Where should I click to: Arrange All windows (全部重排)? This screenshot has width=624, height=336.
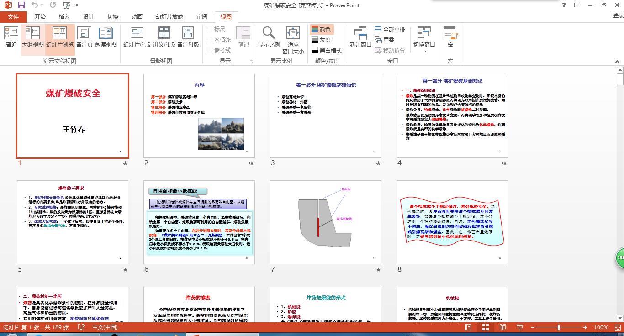point(390,29)
